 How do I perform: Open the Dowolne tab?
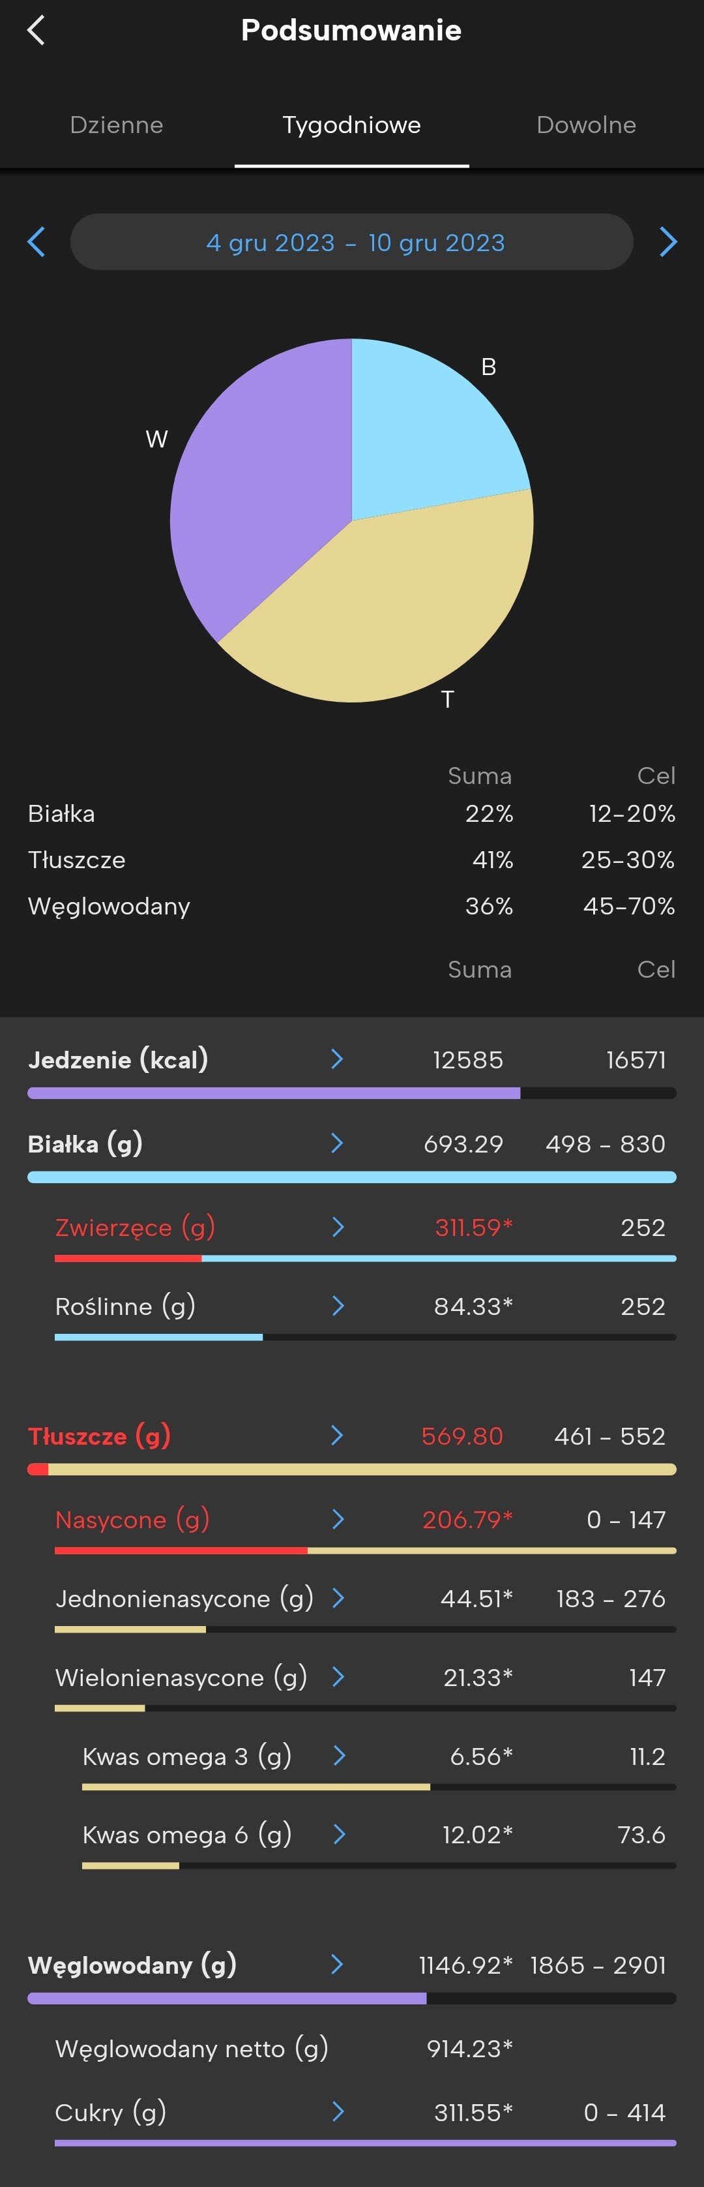[x=586, y=125]
